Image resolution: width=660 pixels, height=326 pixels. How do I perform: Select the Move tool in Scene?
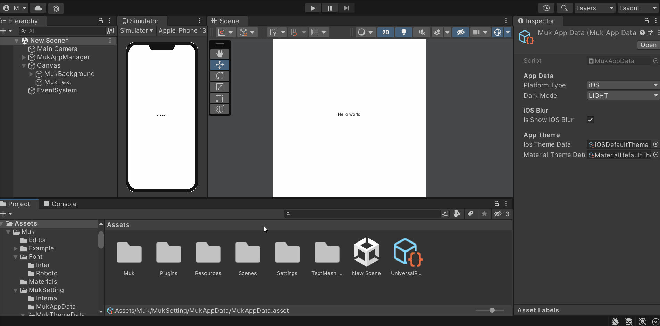click(x=220, y=65)
